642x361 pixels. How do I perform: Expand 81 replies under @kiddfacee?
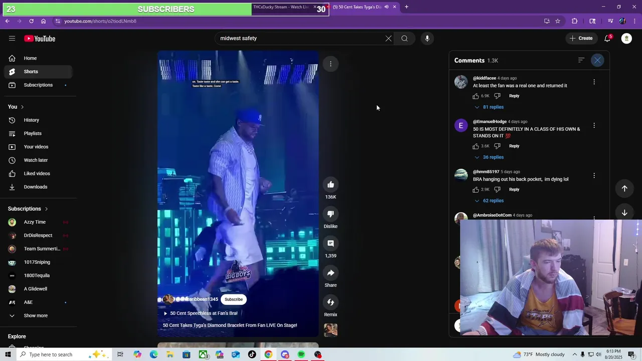click(489, 107)
